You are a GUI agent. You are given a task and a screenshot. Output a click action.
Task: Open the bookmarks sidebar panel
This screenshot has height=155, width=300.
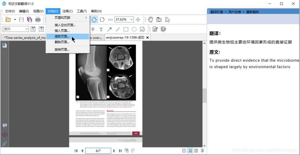point(4,45)
